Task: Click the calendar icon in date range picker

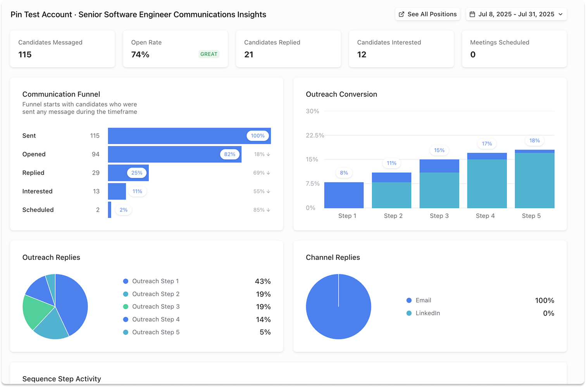Action: pyautogui.click(x=472, y=14)
